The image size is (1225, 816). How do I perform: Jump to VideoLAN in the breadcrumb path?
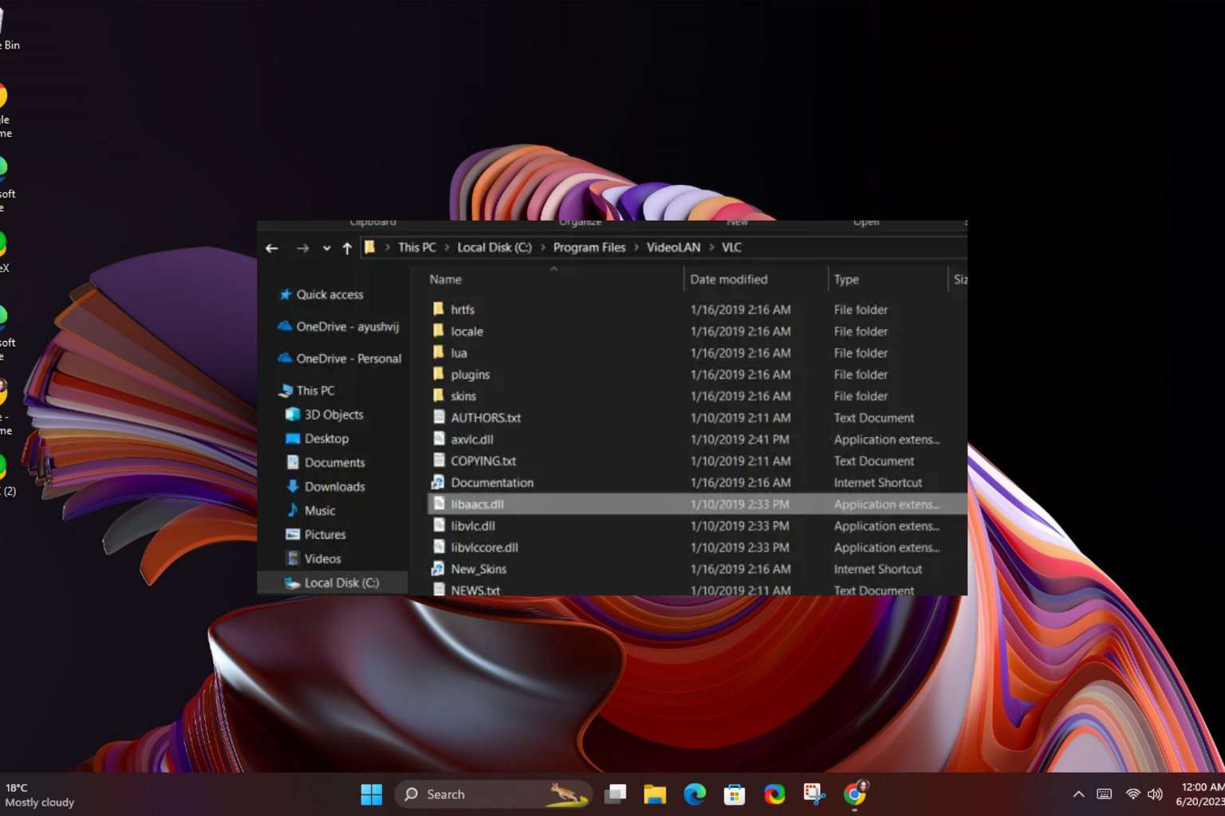pyautogui.click(x=673, y=247)
